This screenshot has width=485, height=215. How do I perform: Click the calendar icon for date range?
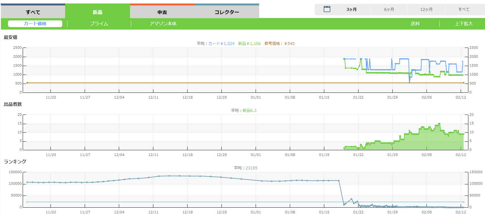pyautogui.click(x=327, y=9)
